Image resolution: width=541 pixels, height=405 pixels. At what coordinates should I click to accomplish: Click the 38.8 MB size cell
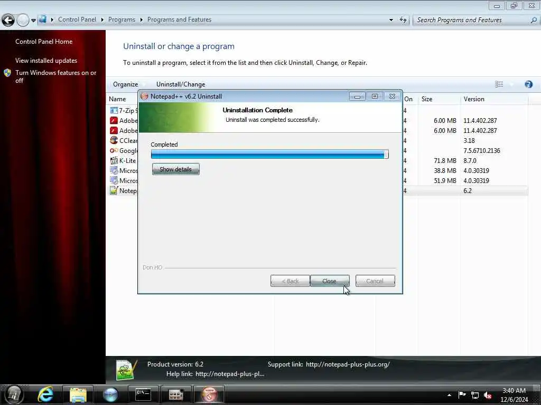point(445,170)
